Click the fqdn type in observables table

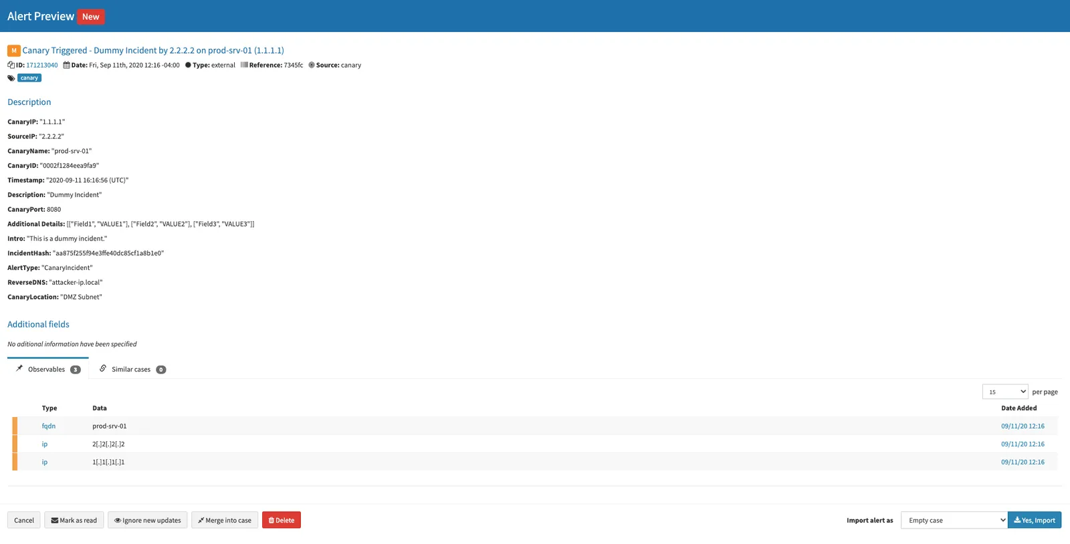tap(49, 426)
